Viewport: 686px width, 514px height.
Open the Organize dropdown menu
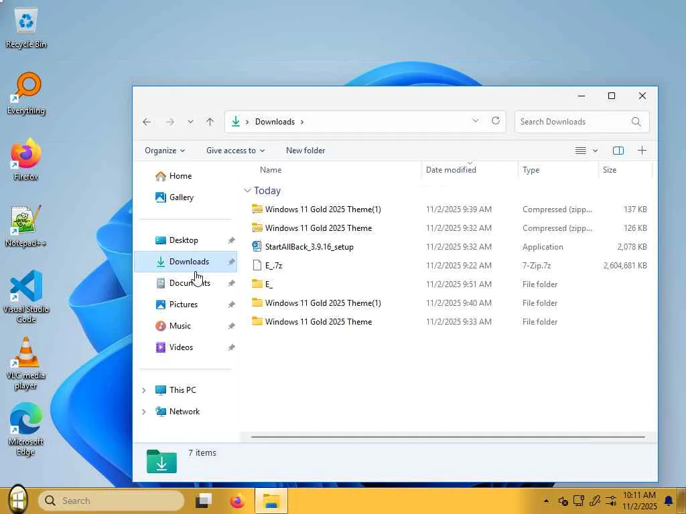click(x=165, y=151)
